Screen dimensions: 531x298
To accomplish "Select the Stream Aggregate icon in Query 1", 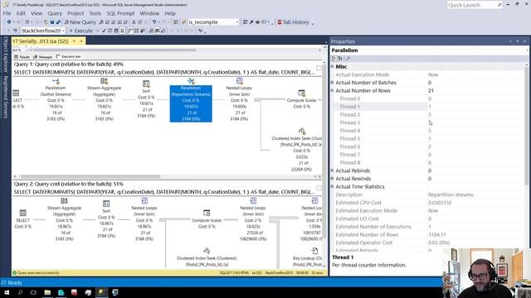I will pos(105,81).
